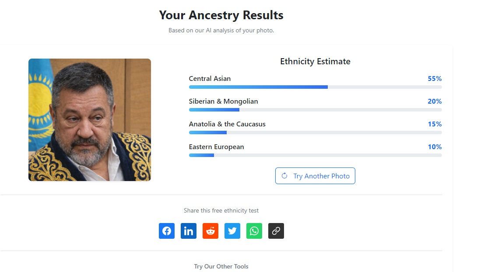Viewport: 477px width, 272px height.
Task: Click the 55% percentage value
Action: click(435, 79)
